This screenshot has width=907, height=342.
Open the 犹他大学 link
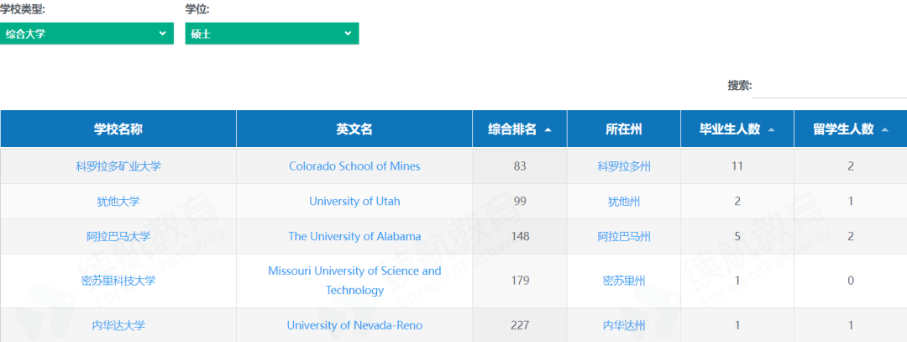click(x=118, y=202)
